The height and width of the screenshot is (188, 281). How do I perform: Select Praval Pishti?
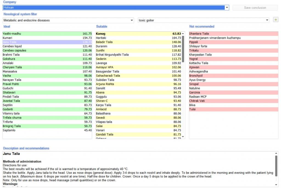[x=47, y=84]
